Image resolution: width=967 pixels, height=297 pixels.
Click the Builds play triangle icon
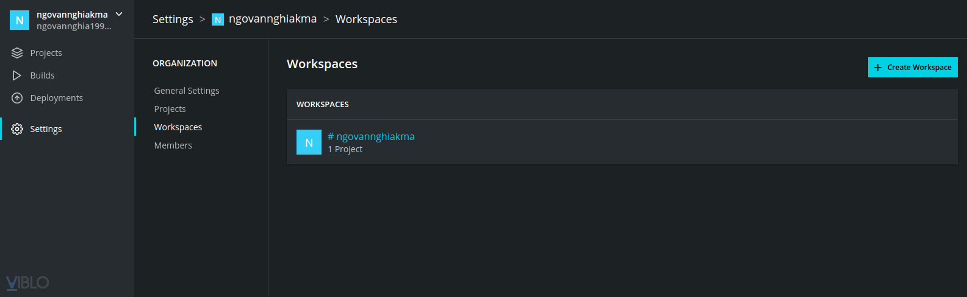[17, 75]
